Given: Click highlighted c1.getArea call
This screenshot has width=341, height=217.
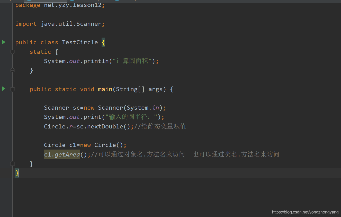Looking at the screenshot, I should click(62, 154).
